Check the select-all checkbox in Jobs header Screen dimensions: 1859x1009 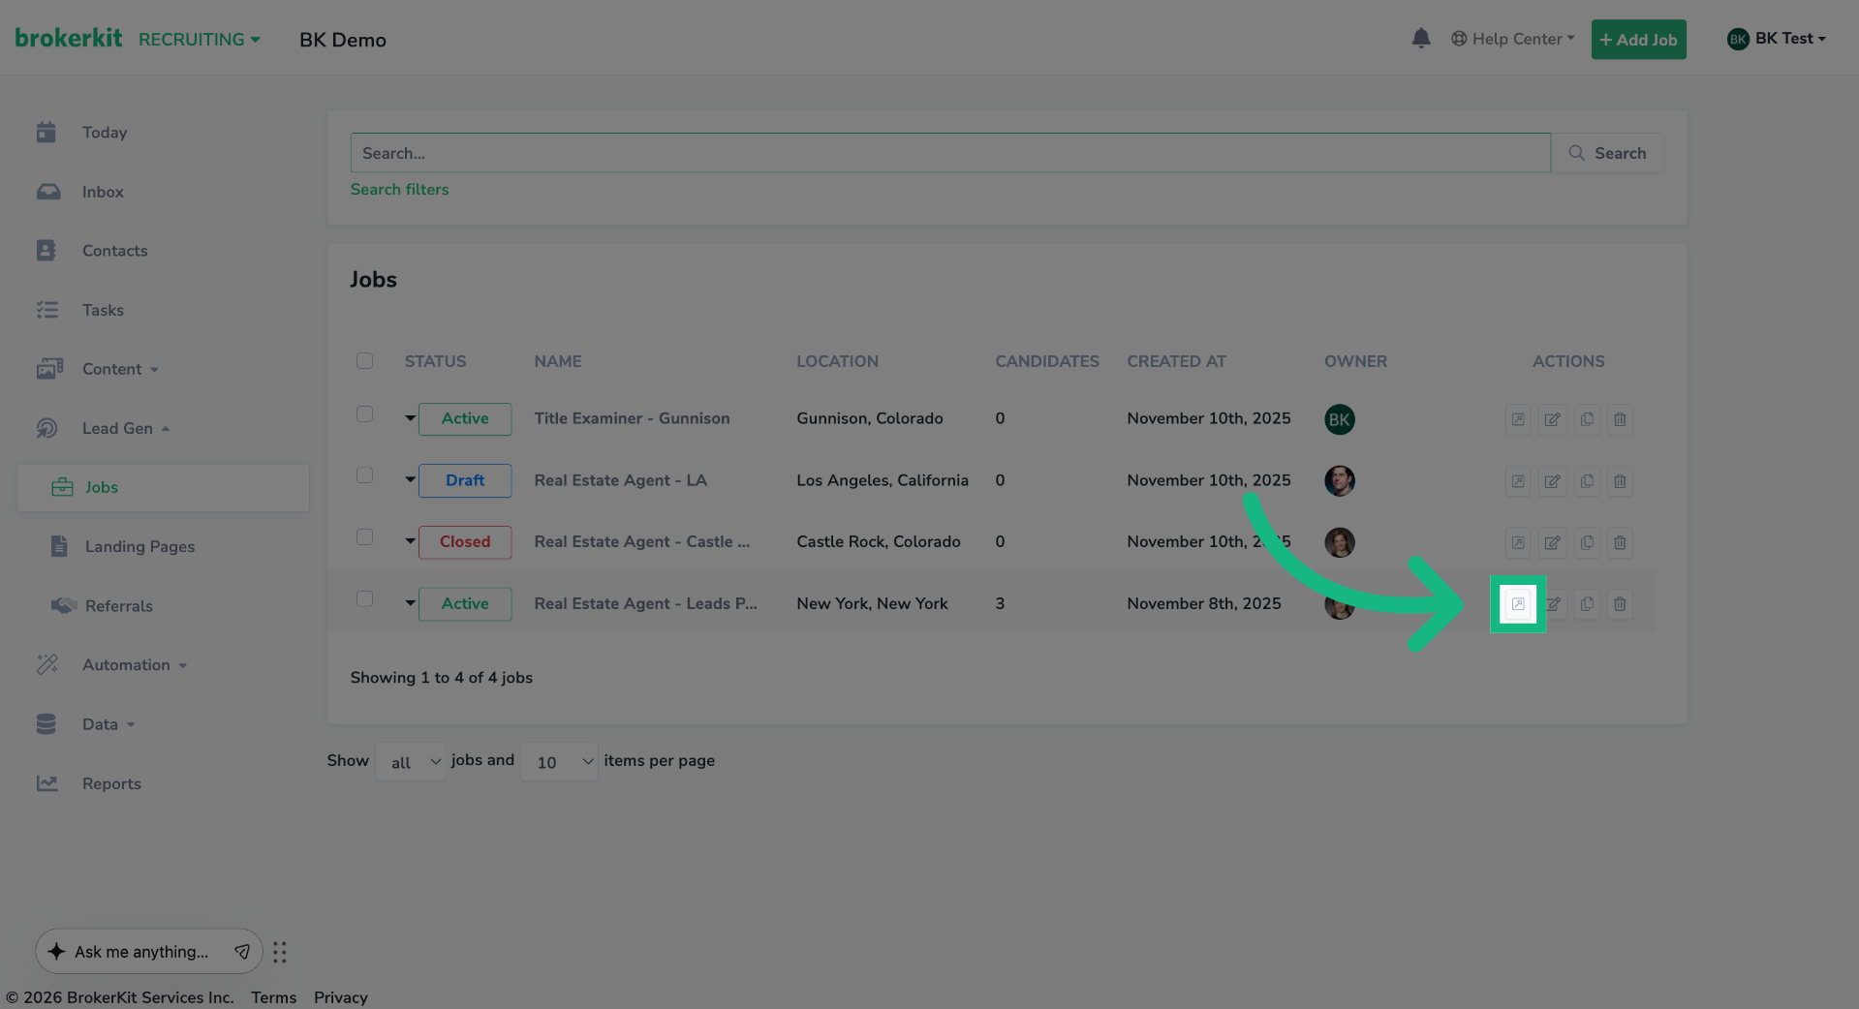tap(364, 360)
